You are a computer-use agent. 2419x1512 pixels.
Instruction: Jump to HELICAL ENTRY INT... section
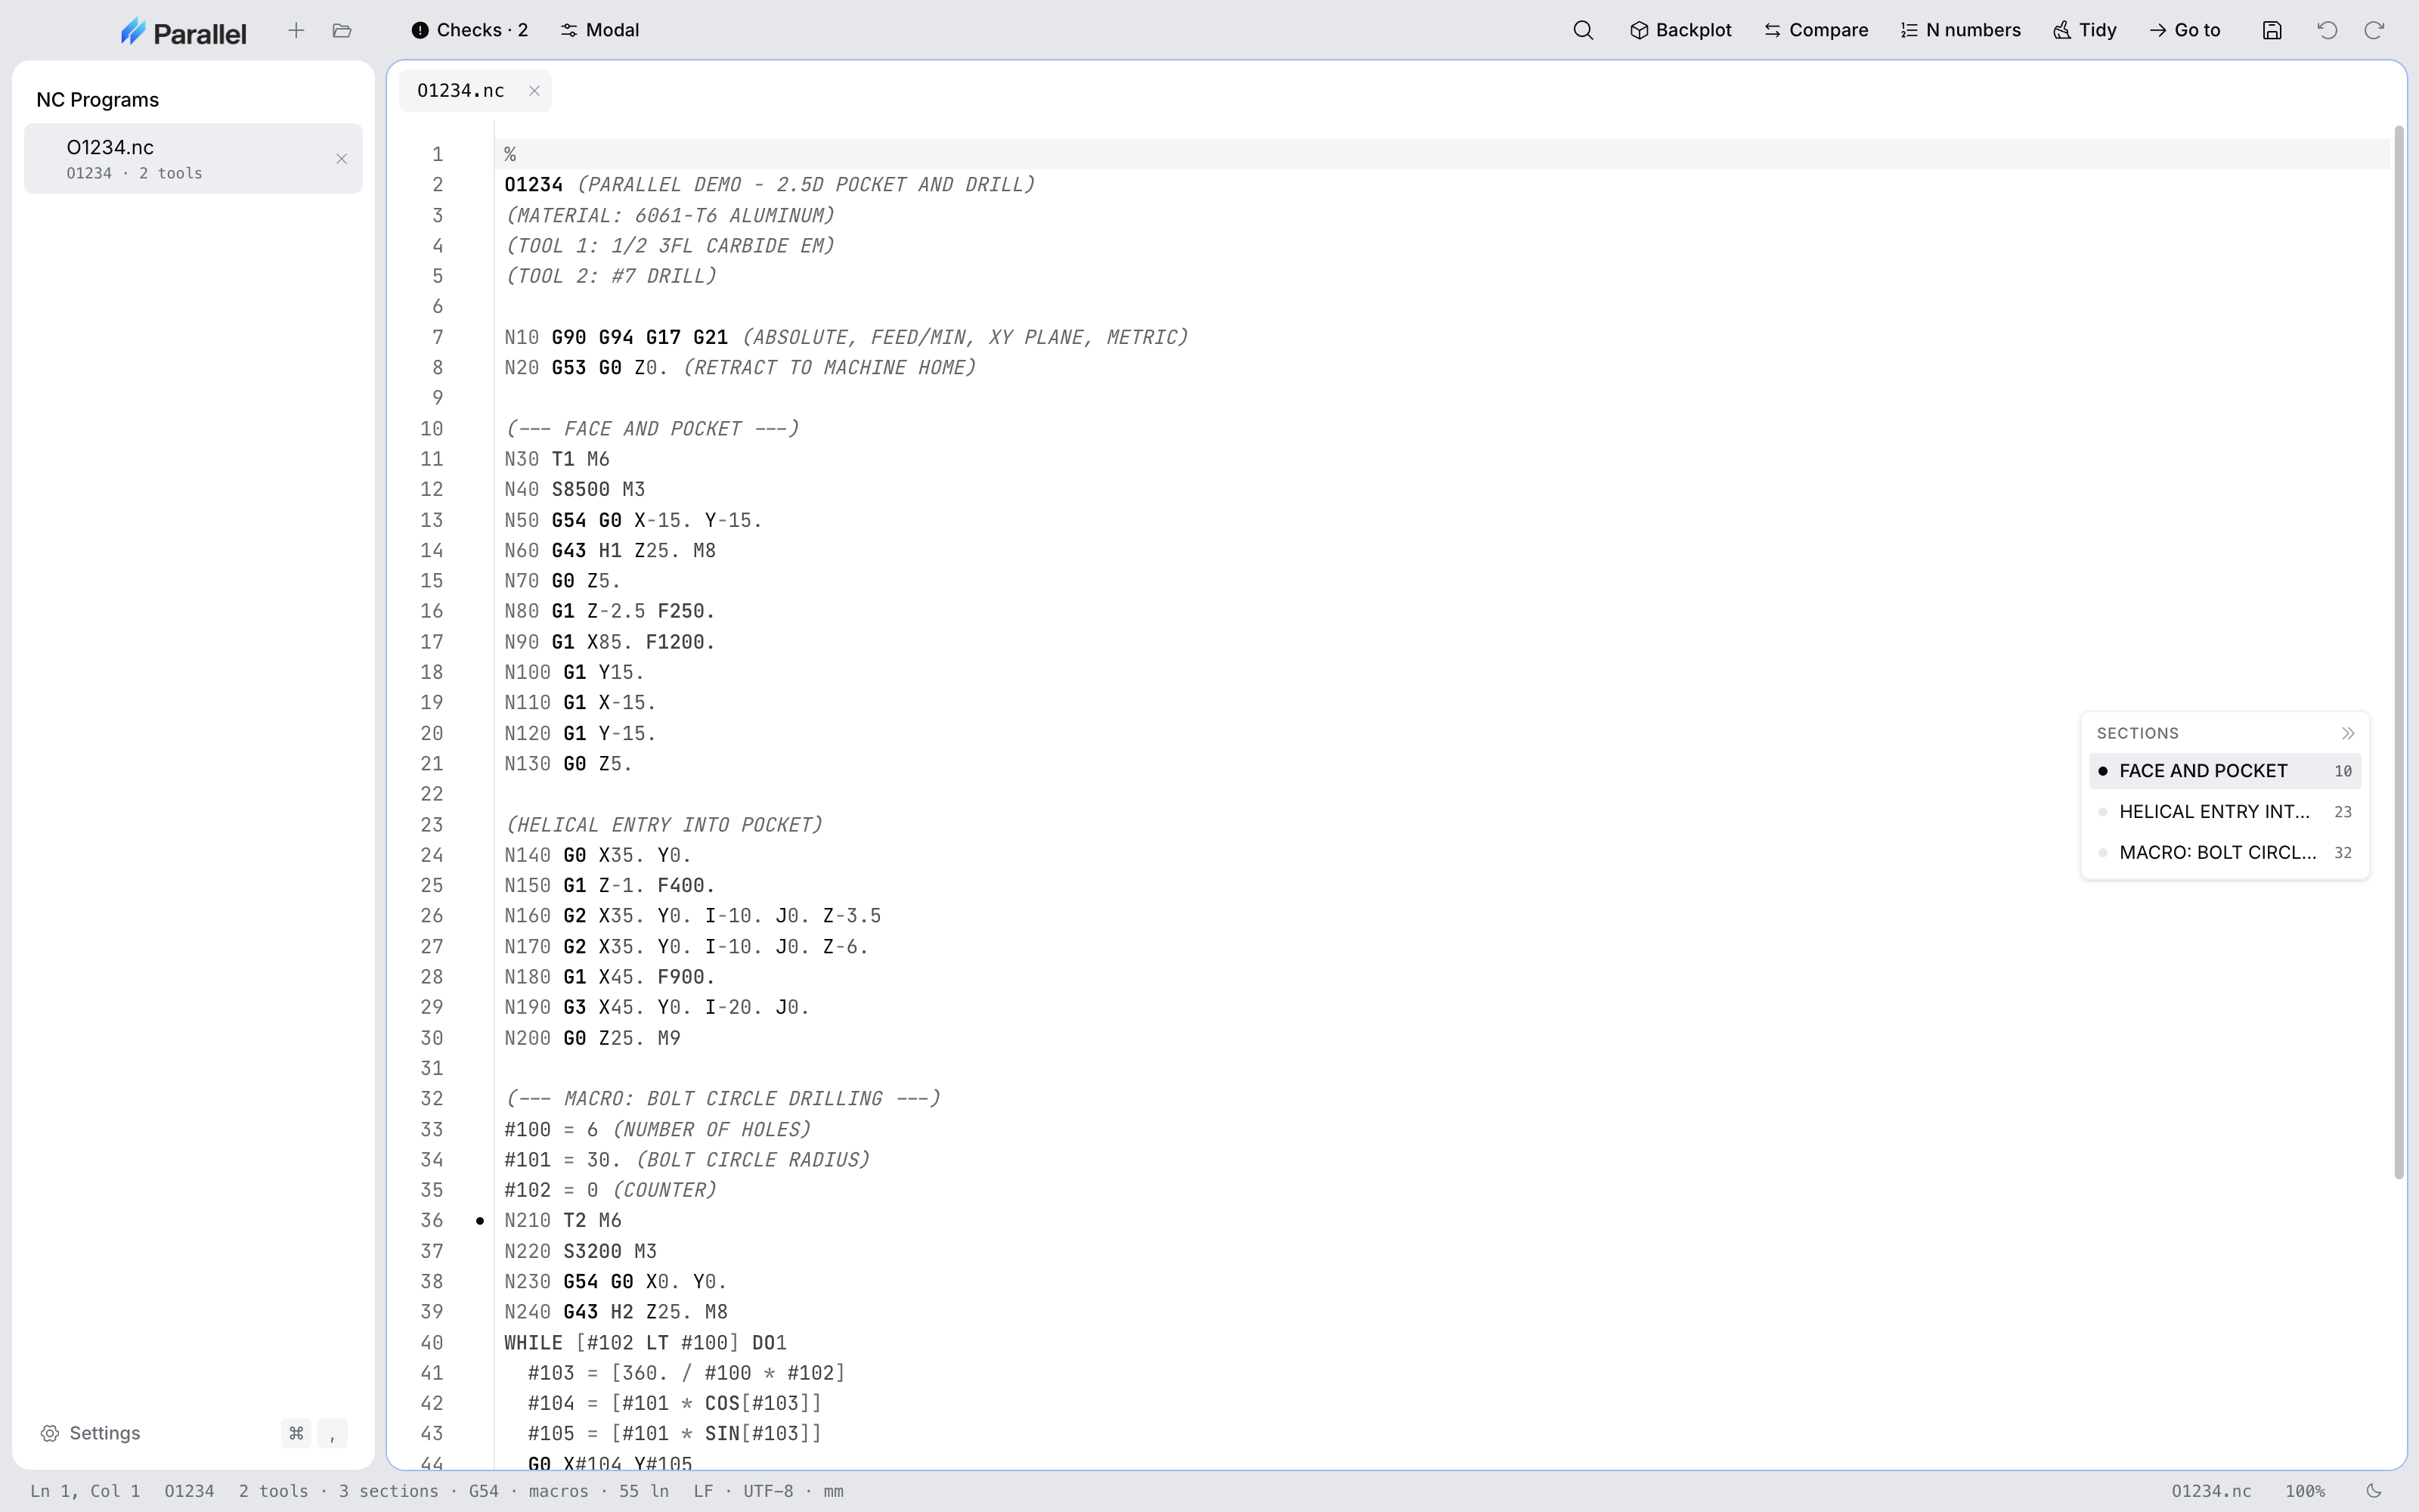(2225, 812)
